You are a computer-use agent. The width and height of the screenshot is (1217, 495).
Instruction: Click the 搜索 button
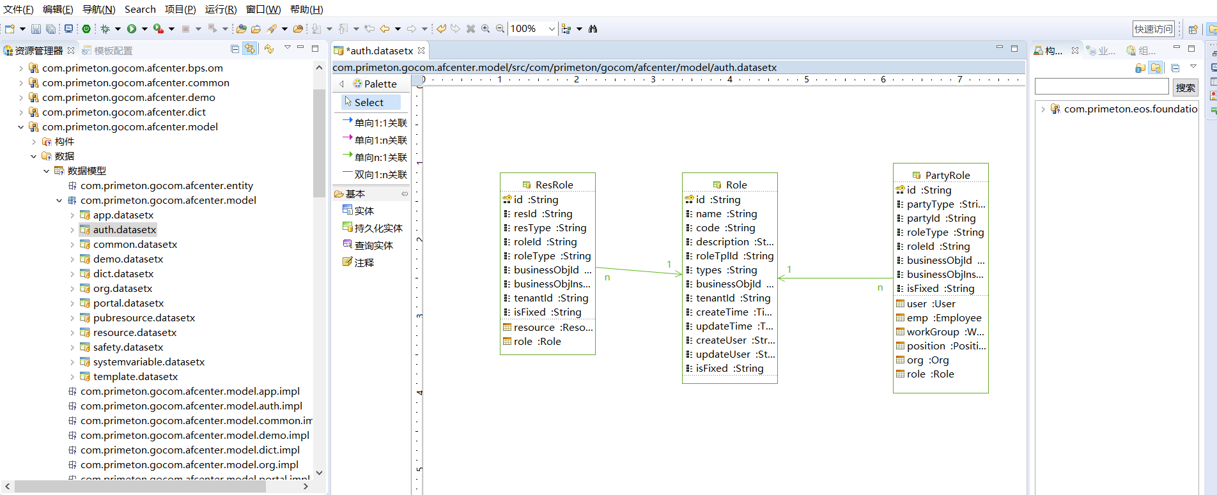pyautogui.click(x=1185, y=88)
